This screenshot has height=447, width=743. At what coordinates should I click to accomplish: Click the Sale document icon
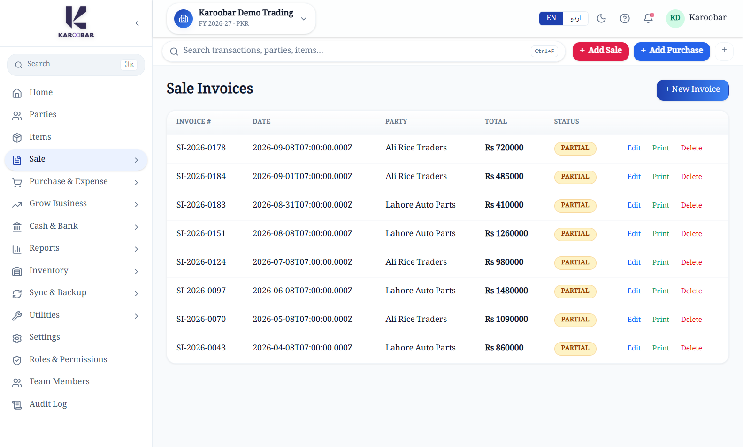[x=17, y=160]
